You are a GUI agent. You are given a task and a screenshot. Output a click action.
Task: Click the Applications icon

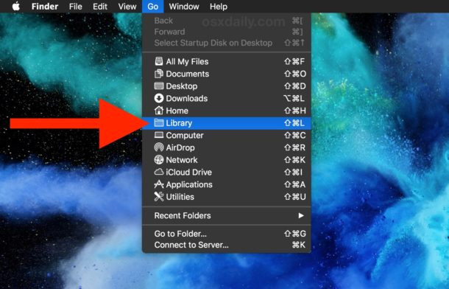coord(159,184)
